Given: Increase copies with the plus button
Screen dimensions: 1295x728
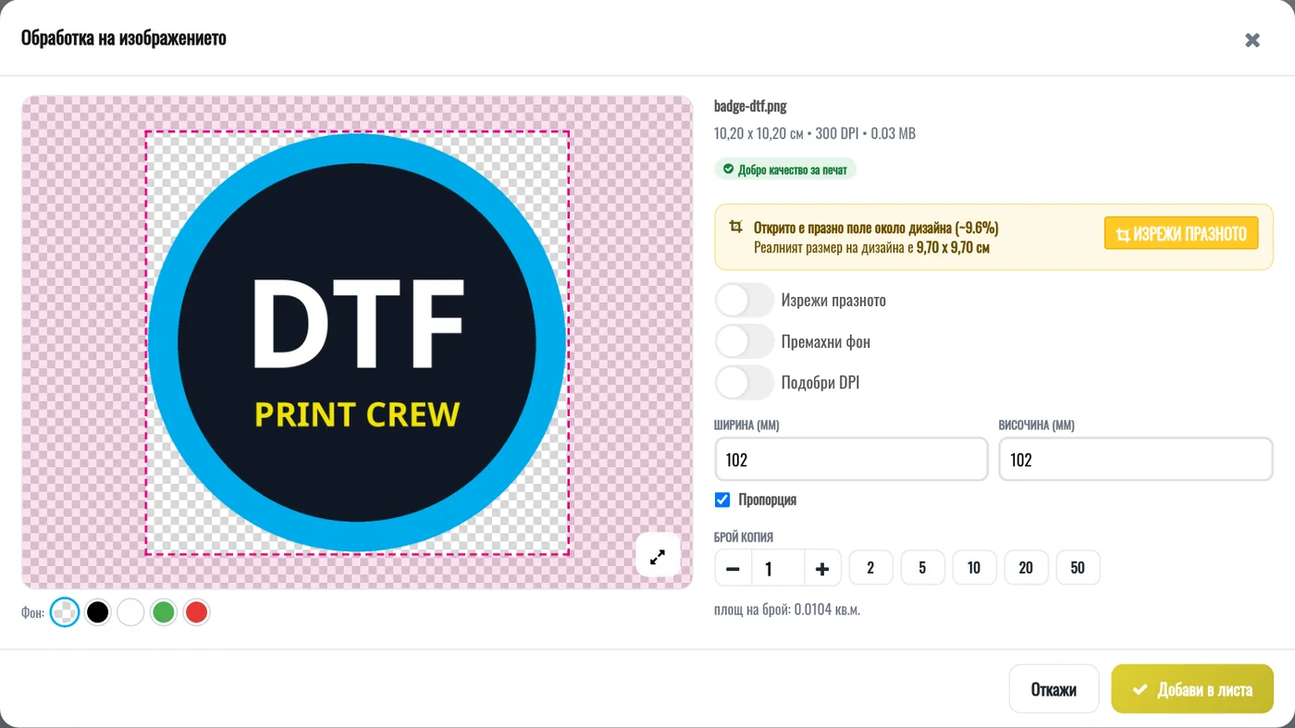Looking at the screenshot, I should coord(822,568).
